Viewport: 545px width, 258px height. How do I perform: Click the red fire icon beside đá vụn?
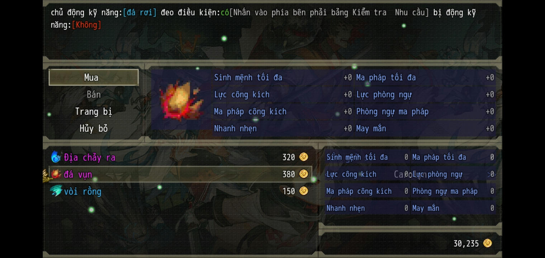pyautogui.click(x=56, y=174)
